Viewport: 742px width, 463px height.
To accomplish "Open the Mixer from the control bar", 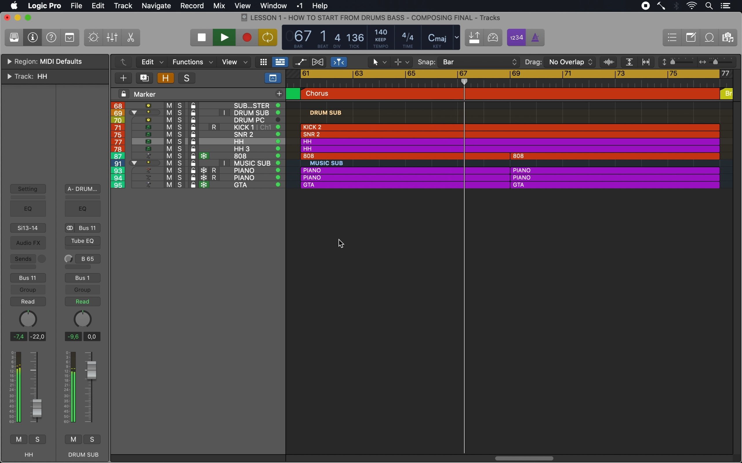I will click(112, 37).
